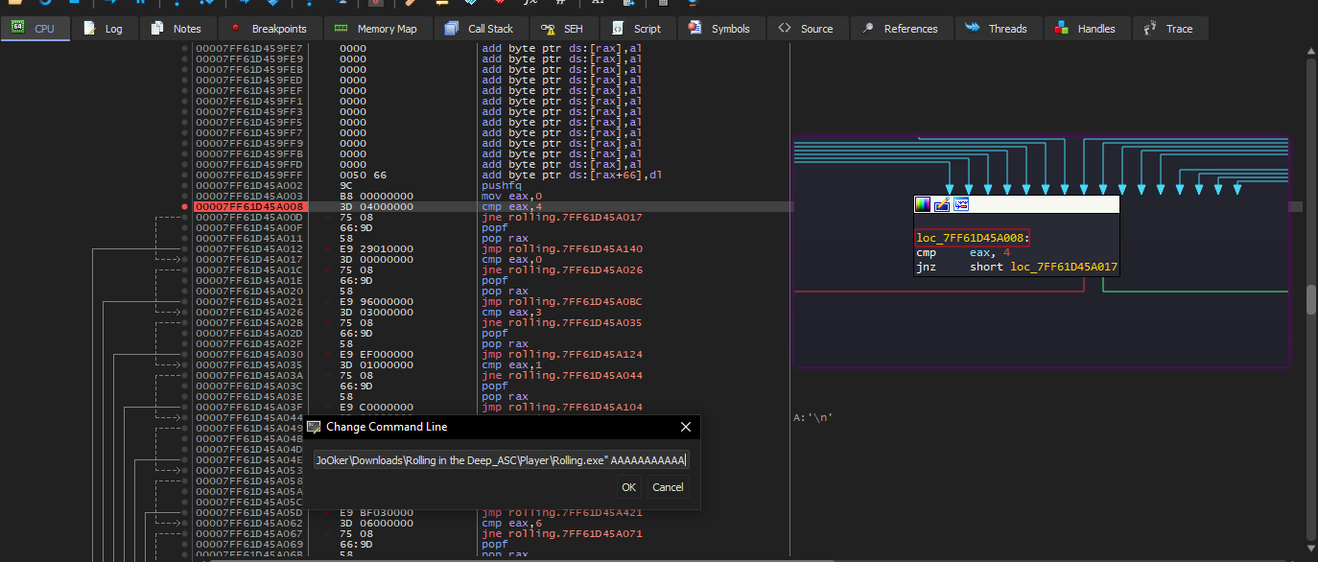Disable the red breakpoint at 00007FF61D45A008

coord(184,207)
